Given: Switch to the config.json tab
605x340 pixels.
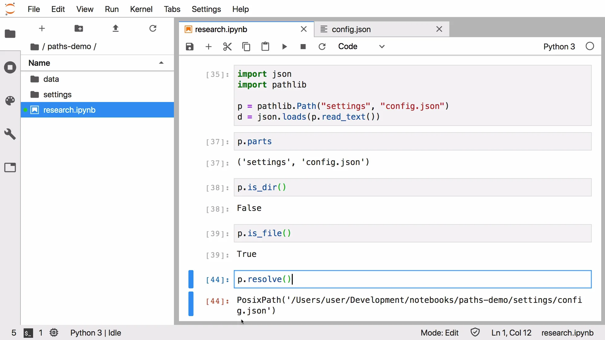Looking at the screenshot, I should 351,29.
